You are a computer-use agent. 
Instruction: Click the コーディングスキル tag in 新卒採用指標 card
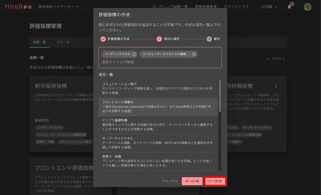[49, 128]
